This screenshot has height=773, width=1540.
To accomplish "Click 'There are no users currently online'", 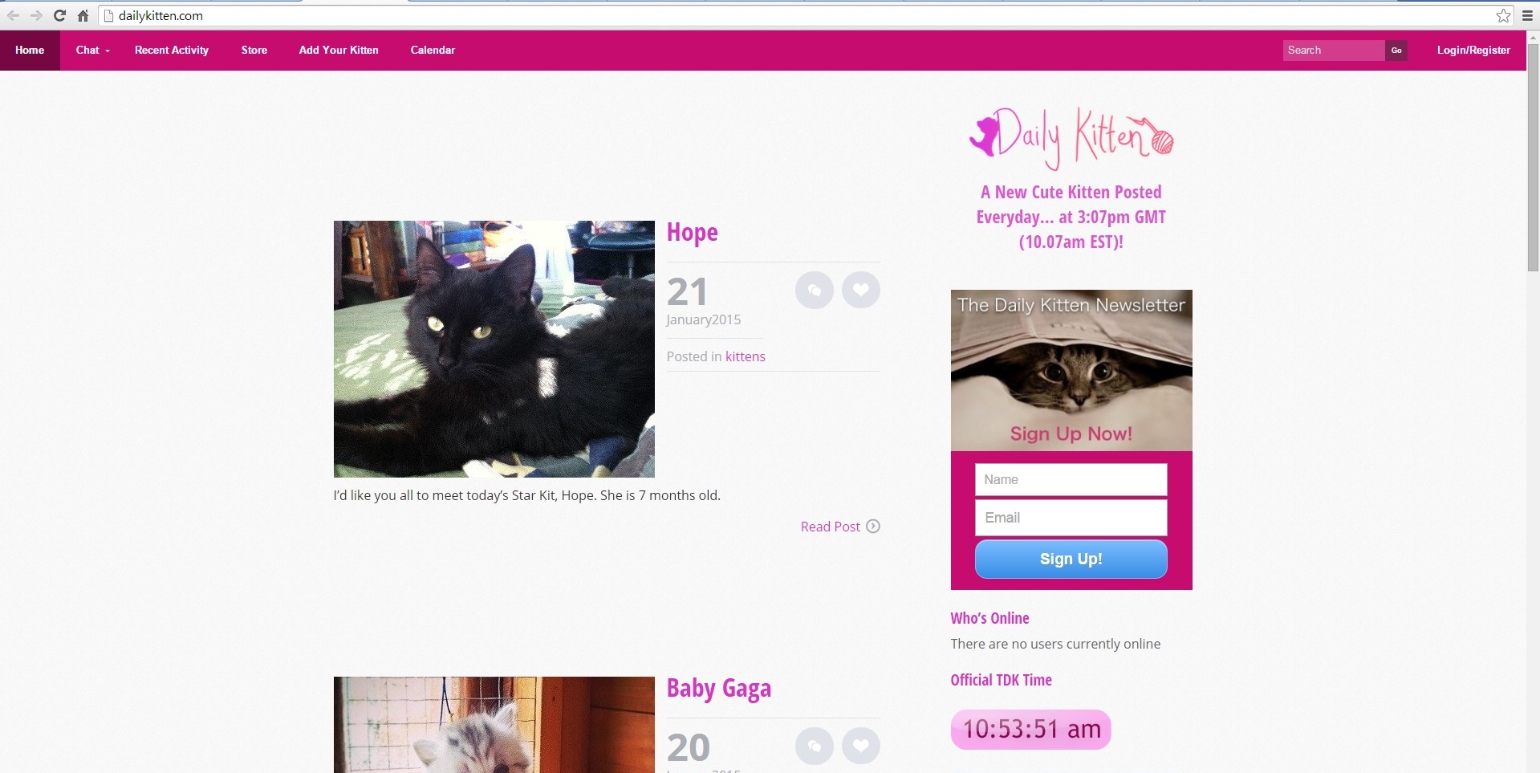I will tap(1055, 644).
